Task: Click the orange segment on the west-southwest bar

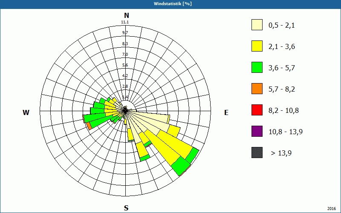Action: [x=89, y=126]
